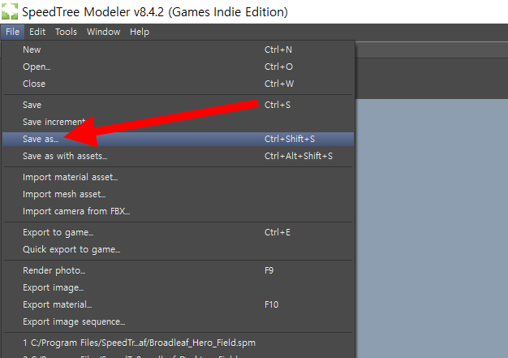The image size is (508, 358).
Task: Open the File menu
Action: click(13, 32)
